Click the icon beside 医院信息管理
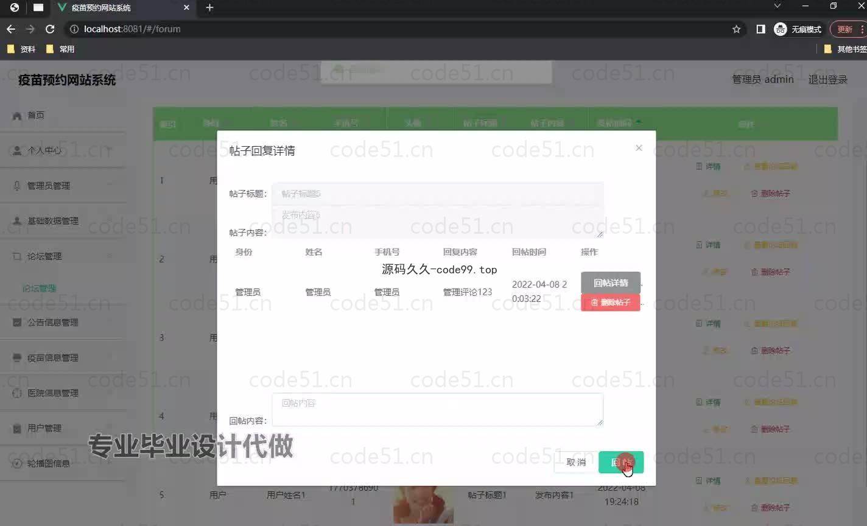The height and width of the screenshot is (526, 867). pyautogui.click(x=17, y=393)
